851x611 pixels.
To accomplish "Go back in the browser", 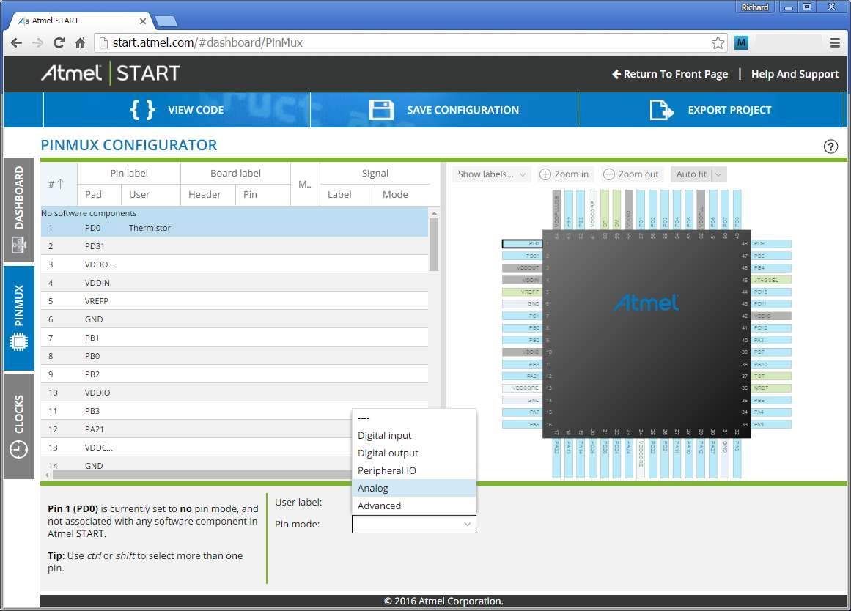I will (16, 43).
